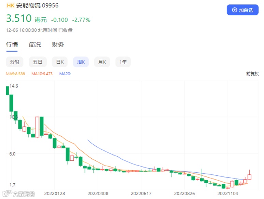The image size is (264, 199).
Task: Click the current price 3.510
Action: point(19,18)
